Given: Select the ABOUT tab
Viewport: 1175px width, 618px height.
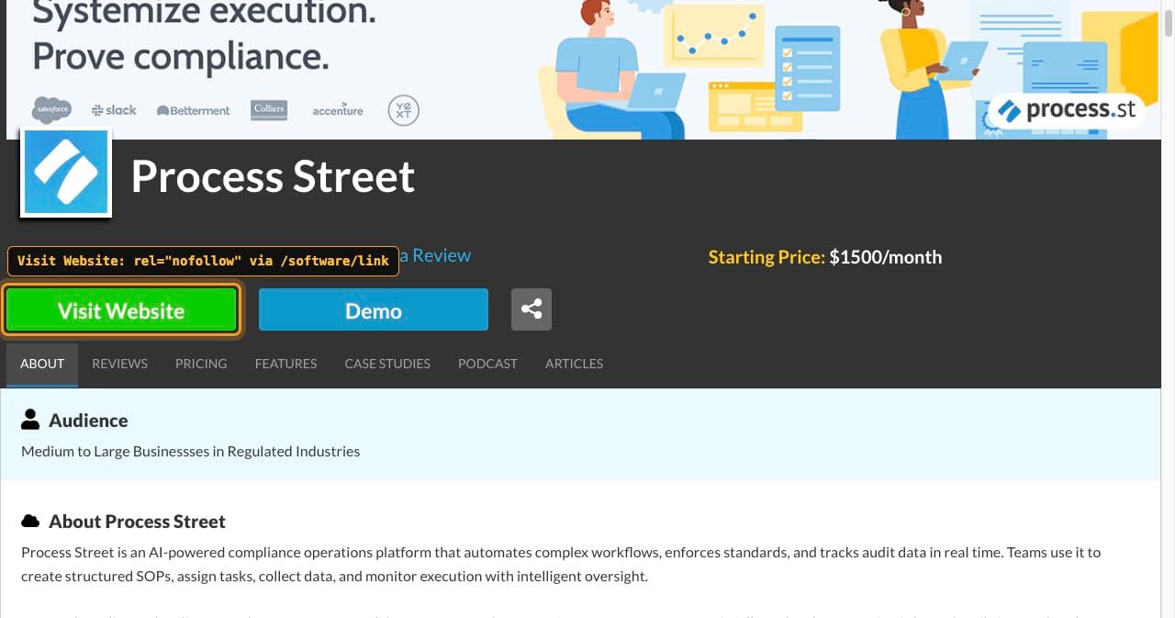Looking at the screenshot, I should pos(42,364).
